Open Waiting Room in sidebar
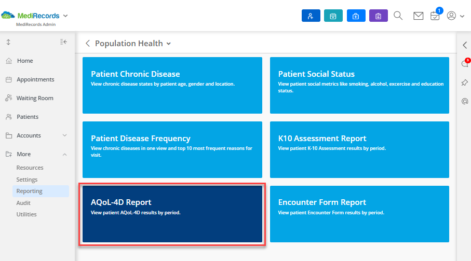The image size is (471, 261). pyautogui.click(x=36, y=98)
